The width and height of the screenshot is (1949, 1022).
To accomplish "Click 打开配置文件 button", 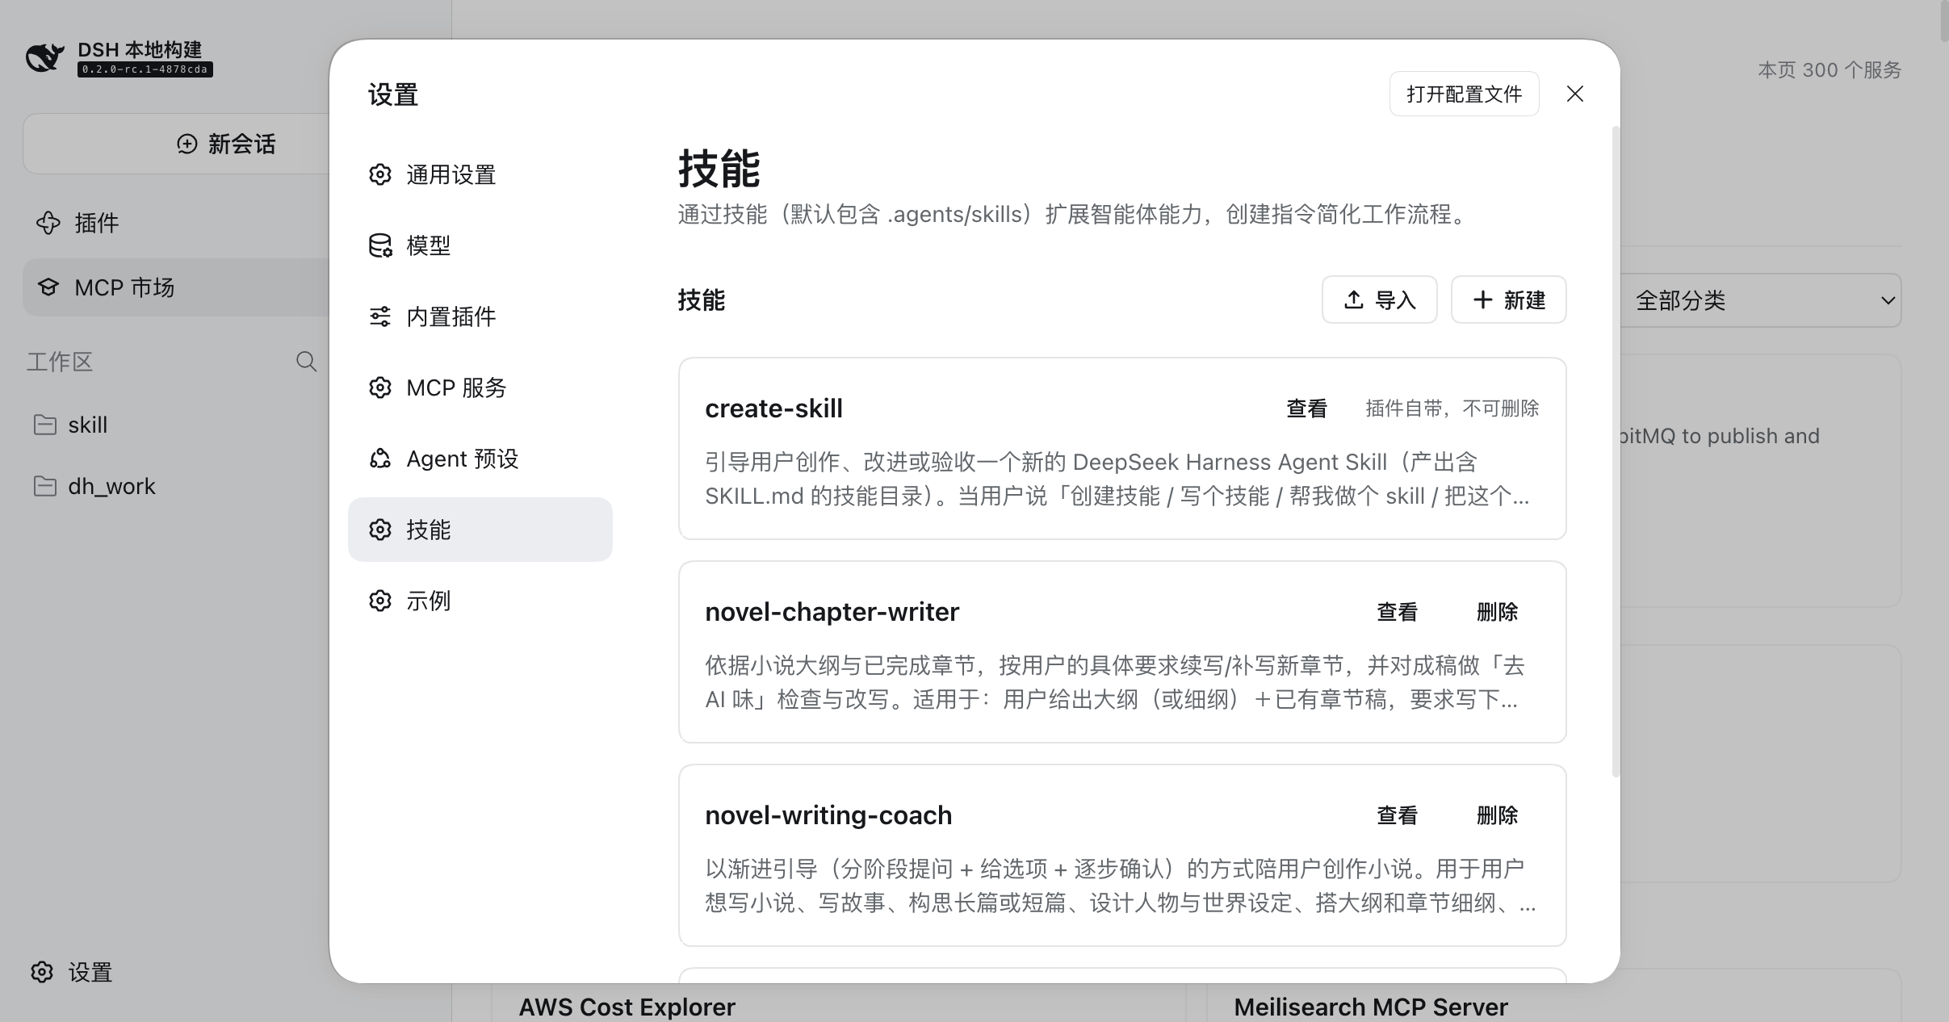I will coord(1465,94).
